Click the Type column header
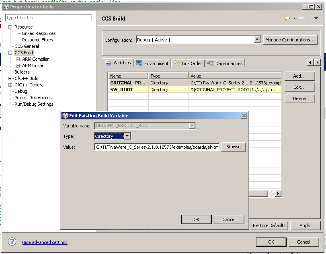Screen dimensions: 326x254 pos(168,76)
